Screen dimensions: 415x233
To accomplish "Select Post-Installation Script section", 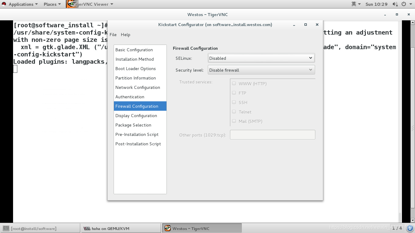I will tap(140, 144).
